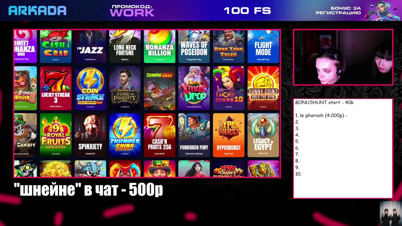Launch the Legacy of Egypt game
402x226 pixels.
tap(263, 135)
